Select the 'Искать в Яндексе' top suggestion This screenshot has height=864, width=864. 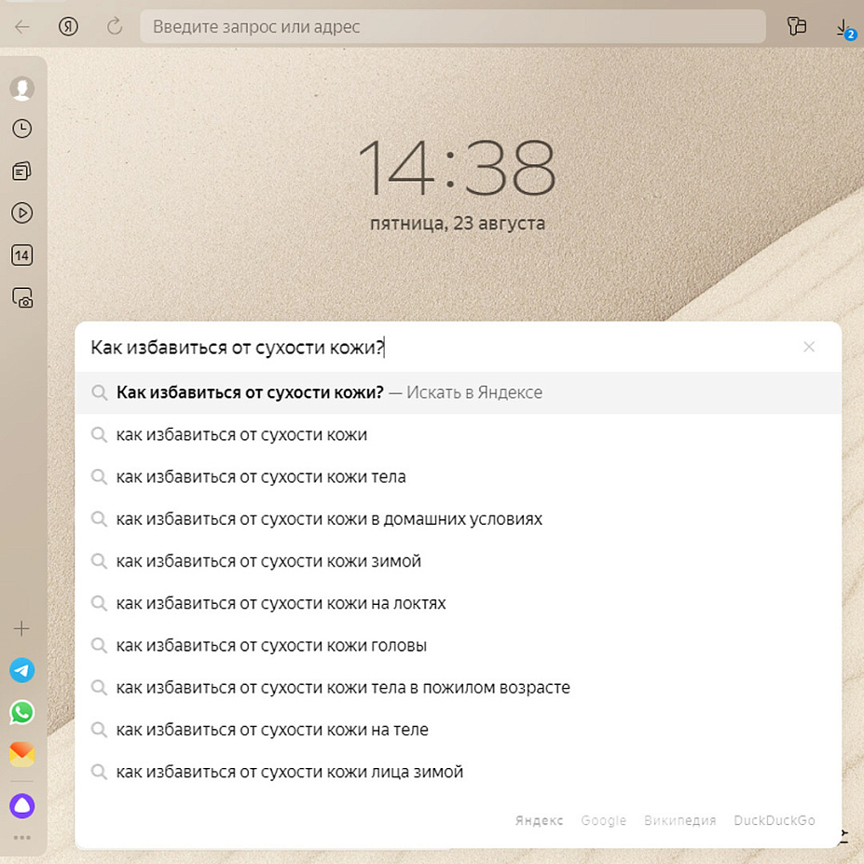pyautogui.click(x=458, y=392)
